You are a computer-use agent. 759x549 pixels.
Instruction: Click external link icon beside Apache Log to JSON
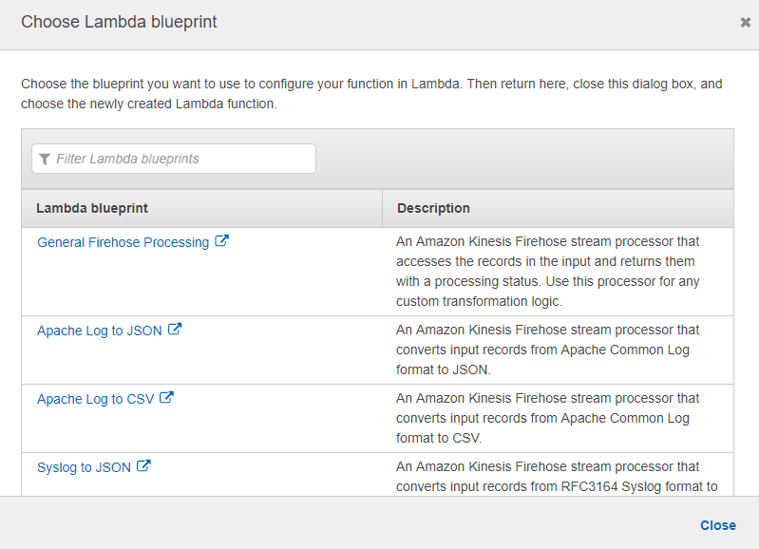click(x=175, y=330)
